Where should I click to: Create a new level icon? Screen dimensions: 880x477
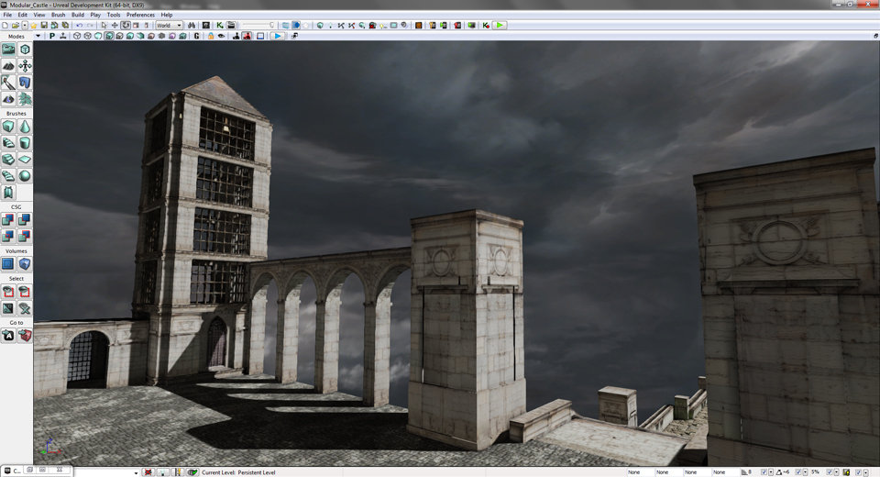point(5,26)
